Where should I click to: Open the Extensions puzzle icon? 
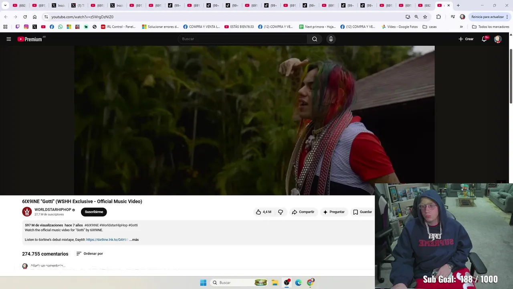[x=438, y=17]
